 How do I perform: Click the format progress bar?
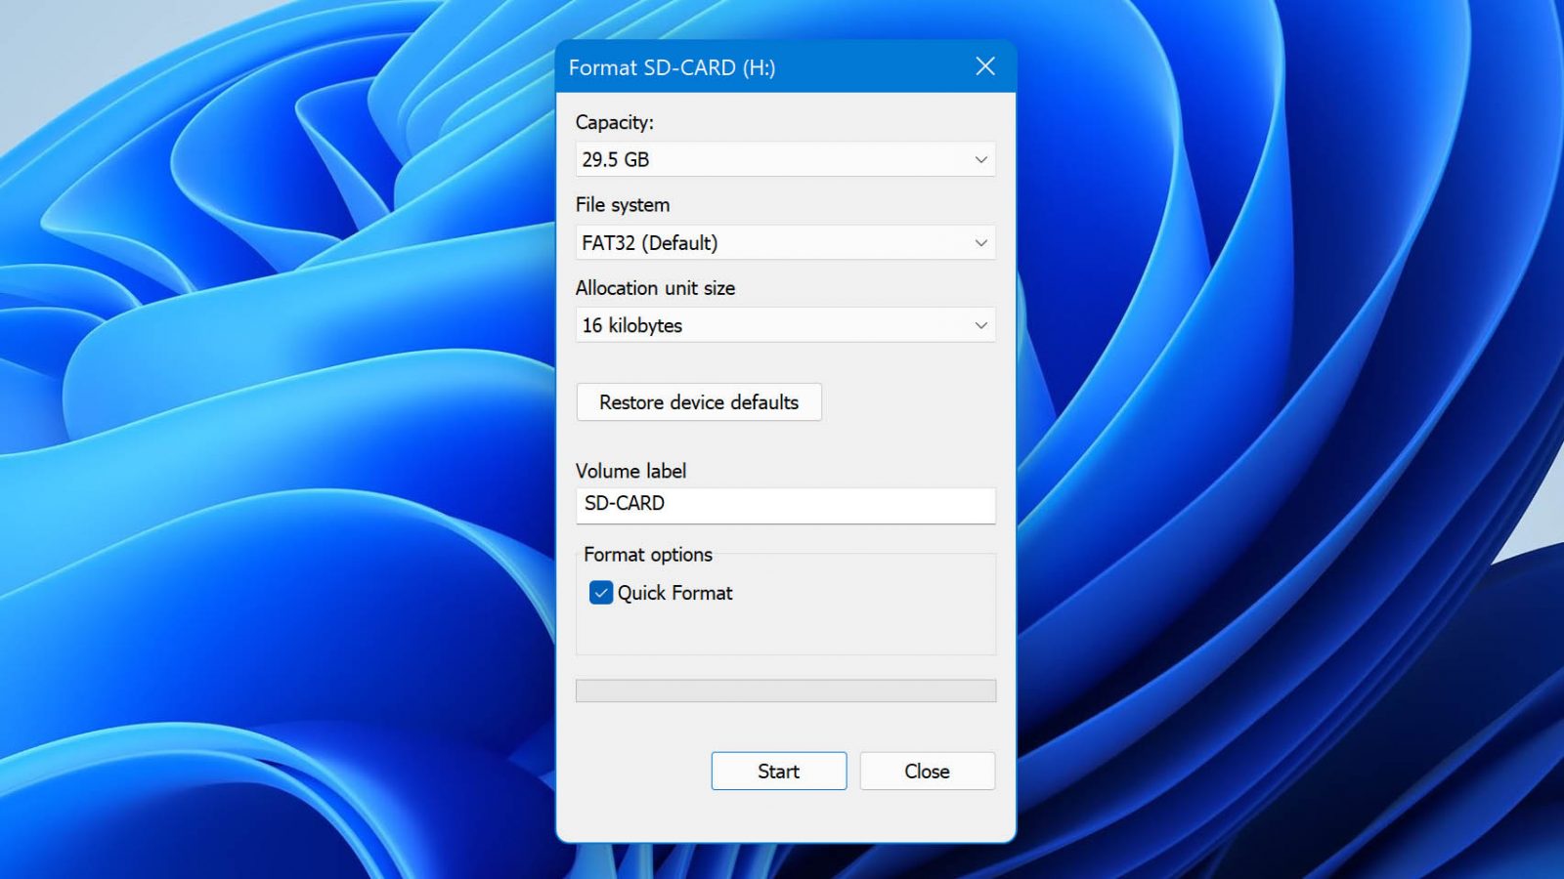tap(785, 690)
